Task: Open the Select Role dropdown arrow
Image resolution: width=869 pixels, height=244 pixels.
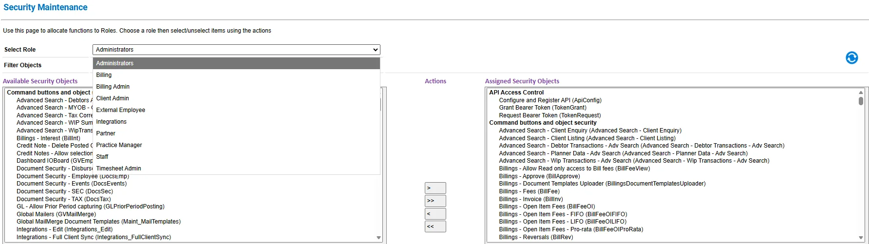Action: tap(375, 50)
